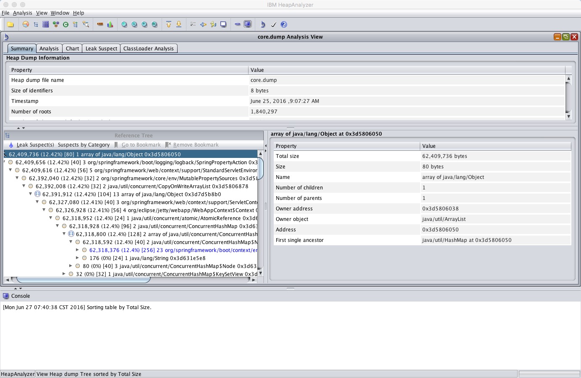This screenshot has height=378, width=581.
Task: Click the checklist options toolbar icon
Action: (x=193, y=24)
